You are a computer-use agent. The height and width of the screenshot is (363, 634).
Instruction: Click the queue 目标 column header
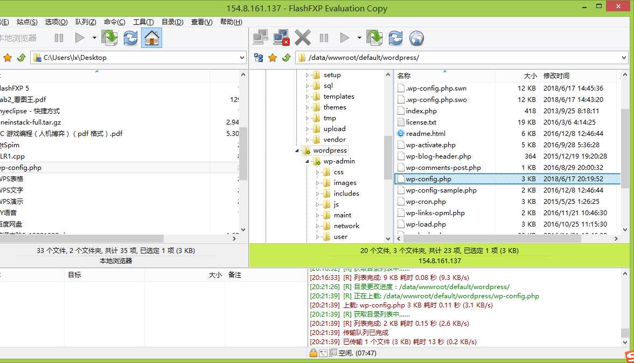(x=104, y=275)
